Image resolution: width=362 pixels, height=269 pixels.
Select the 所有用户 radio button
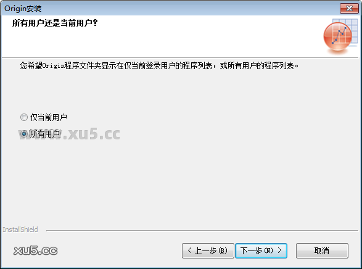(x=24, y=134)
